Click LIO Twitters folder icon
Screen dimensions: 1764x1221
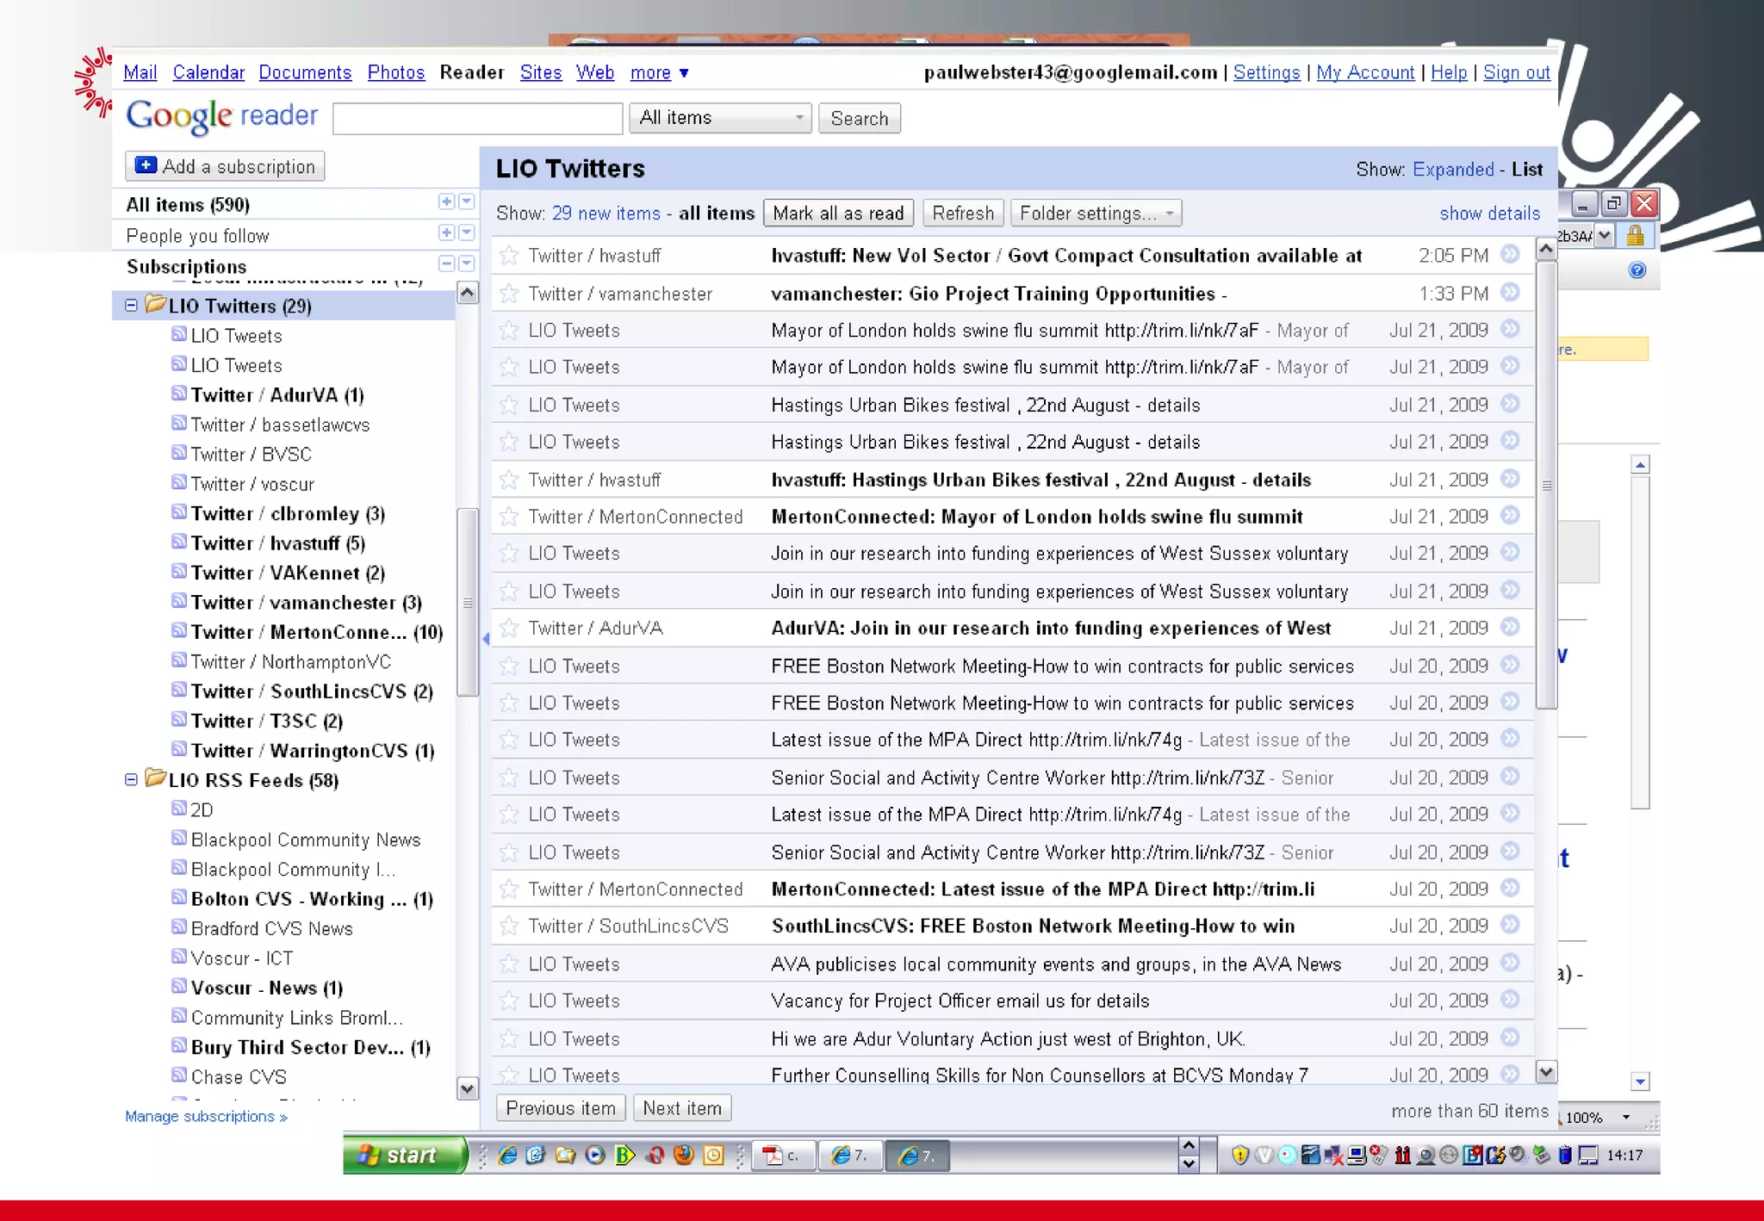point(156,304)
